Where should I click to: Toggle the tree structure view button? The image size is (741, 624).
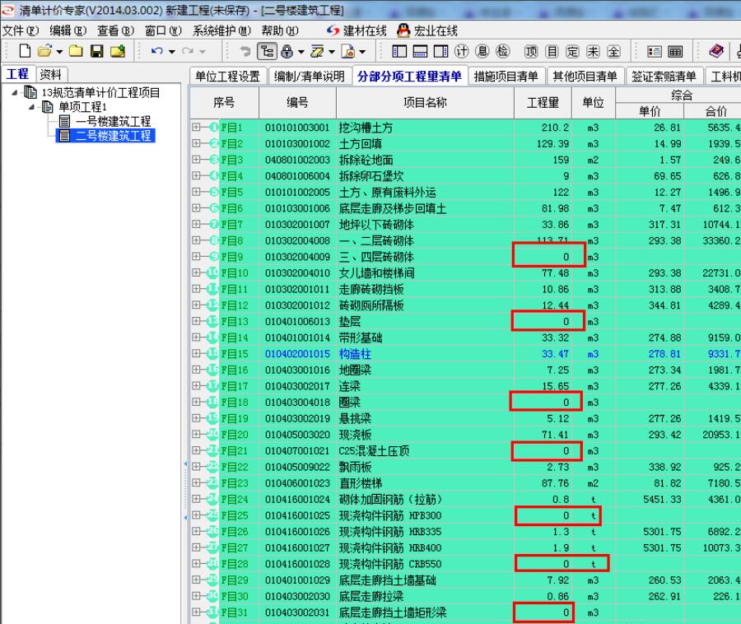(x=267, y=51)
